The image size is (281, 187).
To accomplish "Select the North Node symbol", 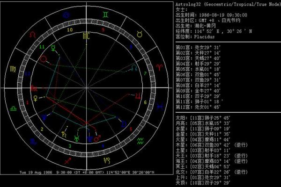I will click(134, 68).
